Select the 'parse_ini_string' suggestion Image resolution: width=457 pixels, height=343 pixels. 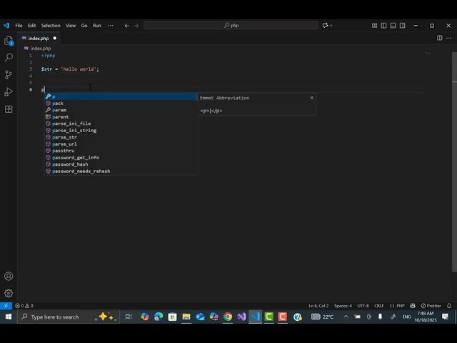click(121, 130)
